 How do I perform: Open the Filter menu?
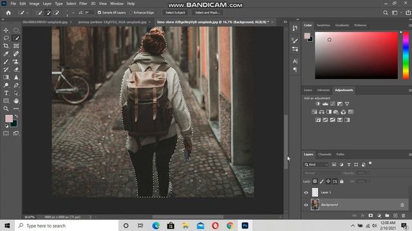tap(83, 4)
